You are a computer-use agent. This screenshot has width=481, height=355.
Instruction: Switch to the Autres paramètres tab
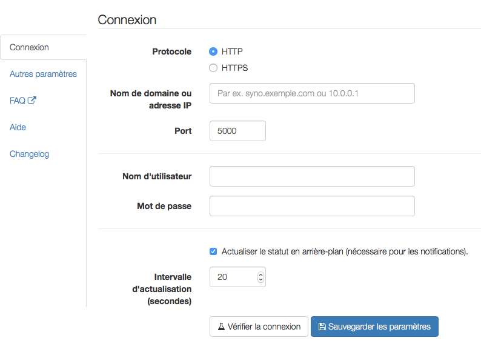pos(43,74)
